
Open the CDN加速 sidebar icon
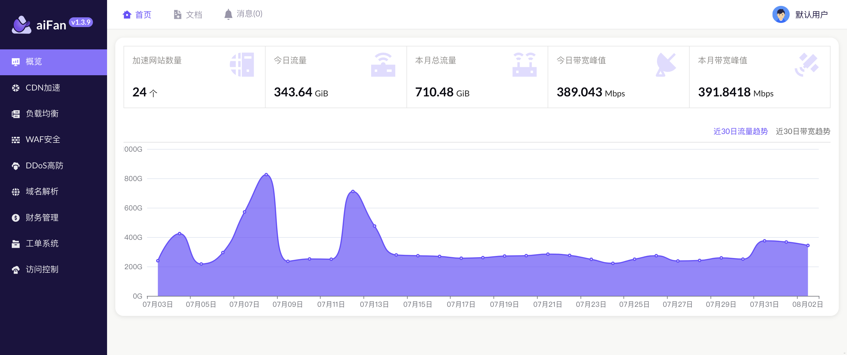(16, 88)
